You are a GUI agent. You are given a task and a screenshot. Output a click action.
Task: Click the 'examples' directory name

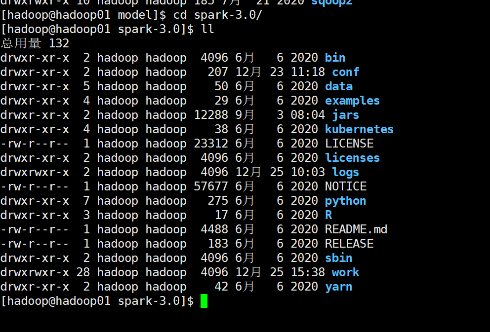point(352,101)
